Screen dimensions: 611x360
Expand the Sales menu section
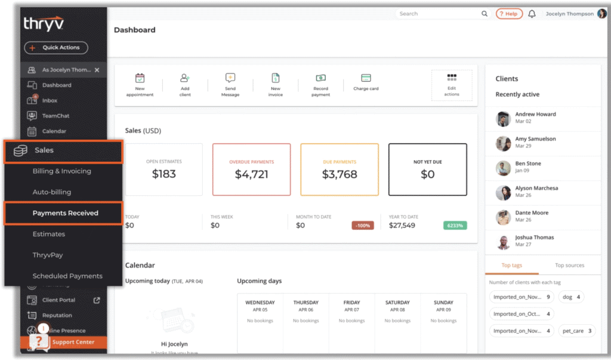point(63,150)
